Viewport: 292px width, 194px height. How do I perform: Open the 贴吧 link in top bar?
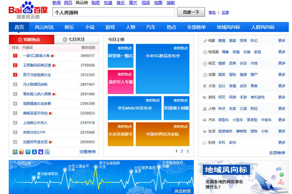pyautogui.click(x=95, y=2)
